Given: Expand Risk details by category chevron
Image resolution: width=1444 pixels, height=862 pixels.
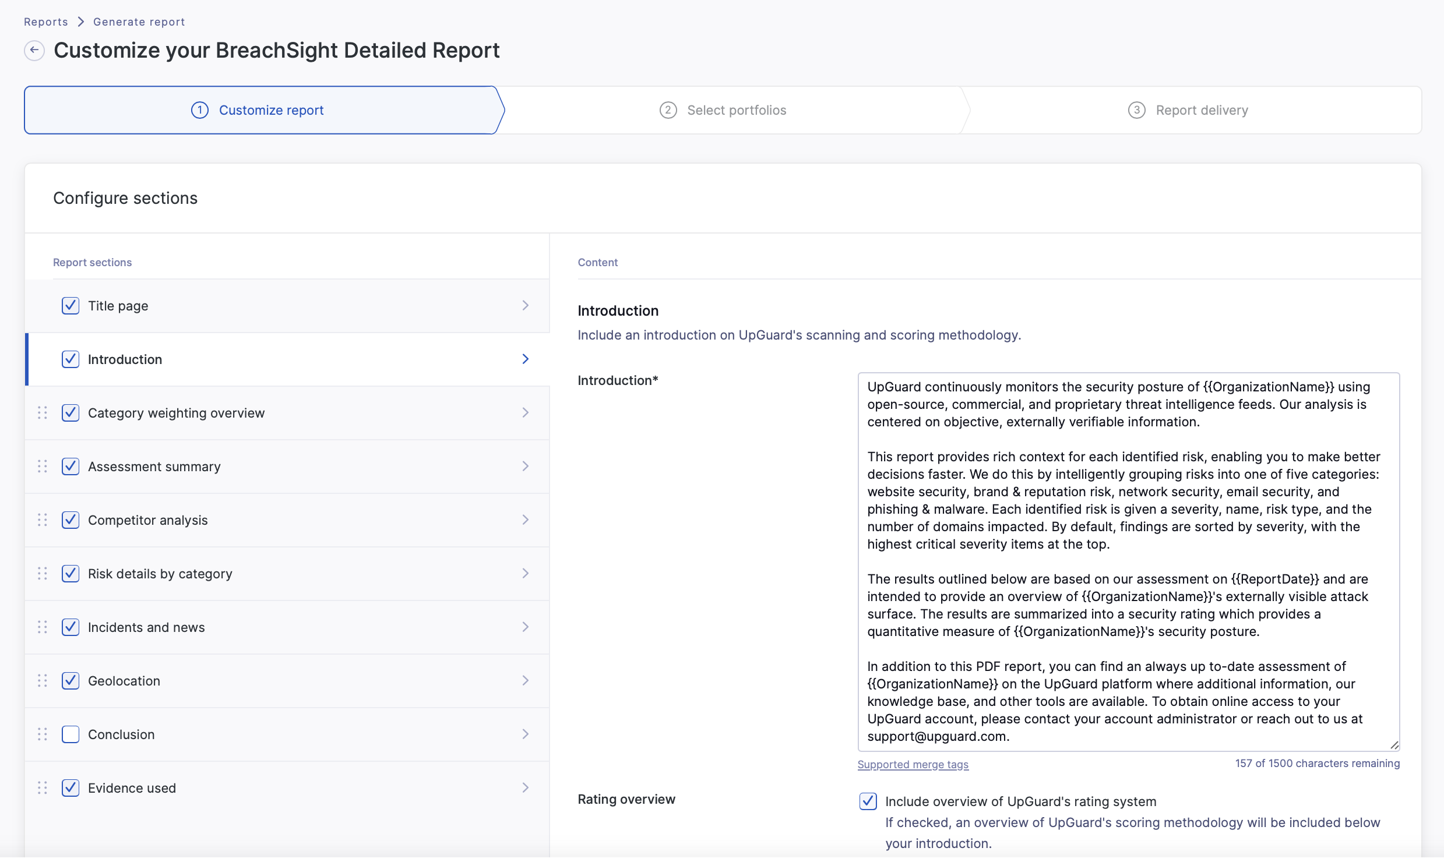Looking at the screenshot, I should [526, 574].
